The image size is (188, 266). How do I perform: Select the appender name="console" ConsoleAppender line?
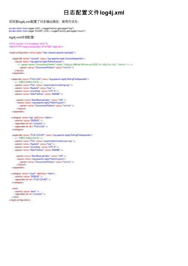click(48, 59)
